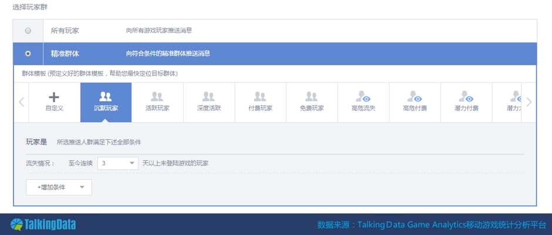Click the 天以上未登陆游戏的玩家 text
Image resolution: width=552 pixels, height=235 pixels.
pos(175,163)
